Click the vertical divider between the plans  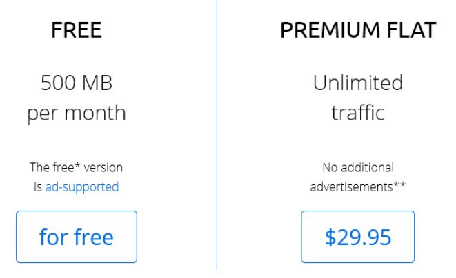(217, 135)
